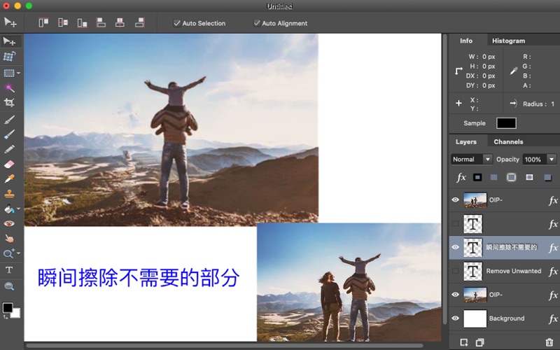Expand the Rectangular Marquee tool options

coord(19,73)
